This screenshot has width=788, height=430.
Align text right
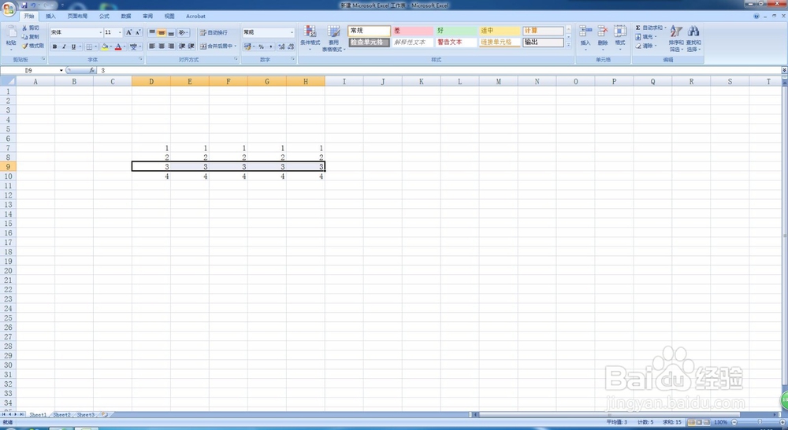pos(171,46)
